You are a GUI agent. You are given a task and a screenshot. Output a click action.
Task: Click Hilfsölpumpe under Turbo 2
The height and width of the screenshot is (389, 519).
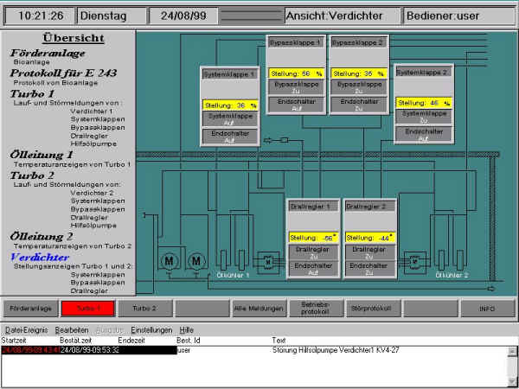[93, 226]
